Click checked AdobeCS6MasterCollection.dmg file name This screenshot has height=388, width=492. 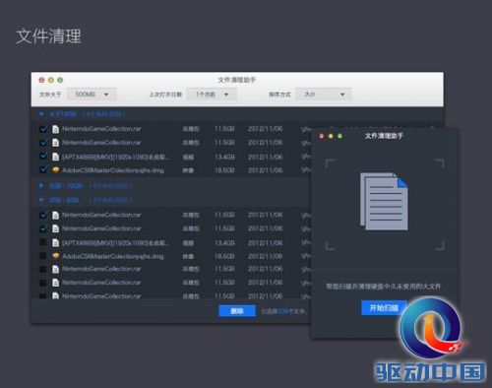113,170
